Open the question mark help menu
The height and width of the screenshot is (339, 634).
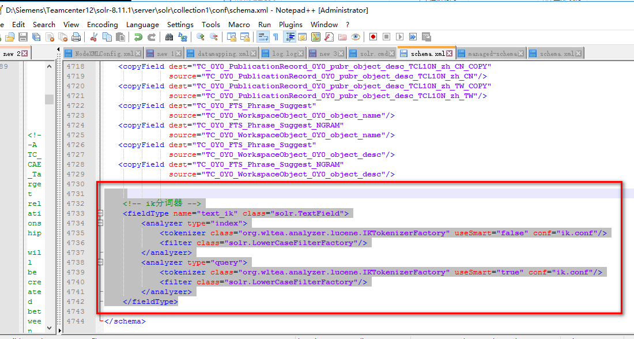pos(348,25)
